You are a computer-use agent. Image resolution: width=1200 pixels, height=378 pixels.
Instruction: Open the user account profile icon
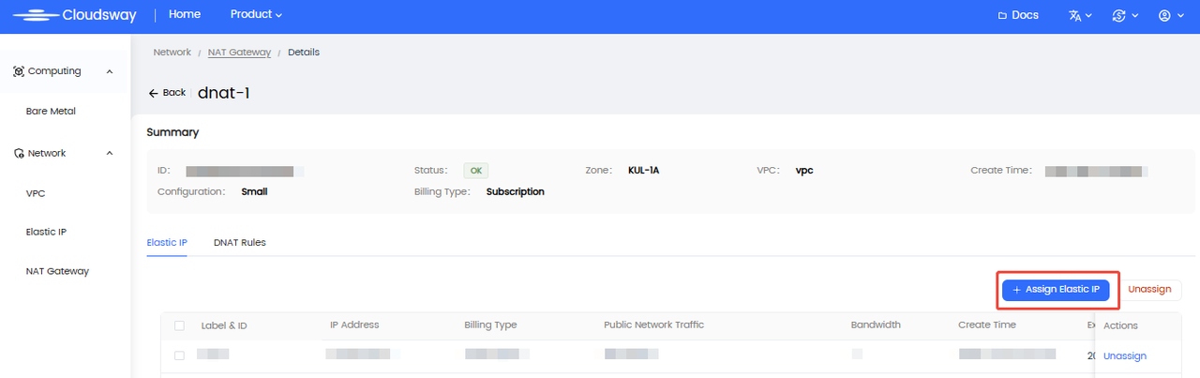click(x=1164, y=16)
